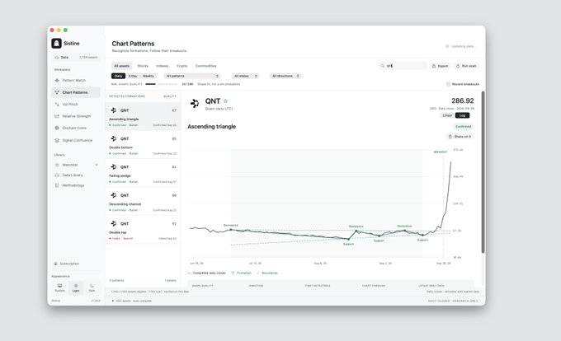Select the Commodities tab

[x=206, y=66]
